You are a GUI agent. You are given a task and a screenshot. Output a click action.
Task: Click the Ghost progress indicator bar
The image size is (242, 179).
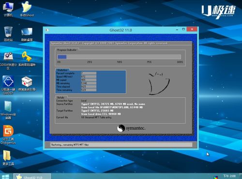[119, 57]
